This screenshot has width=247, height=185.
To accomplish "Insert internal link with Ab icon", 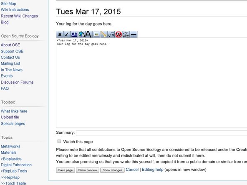I will click(x=74, y=34).
